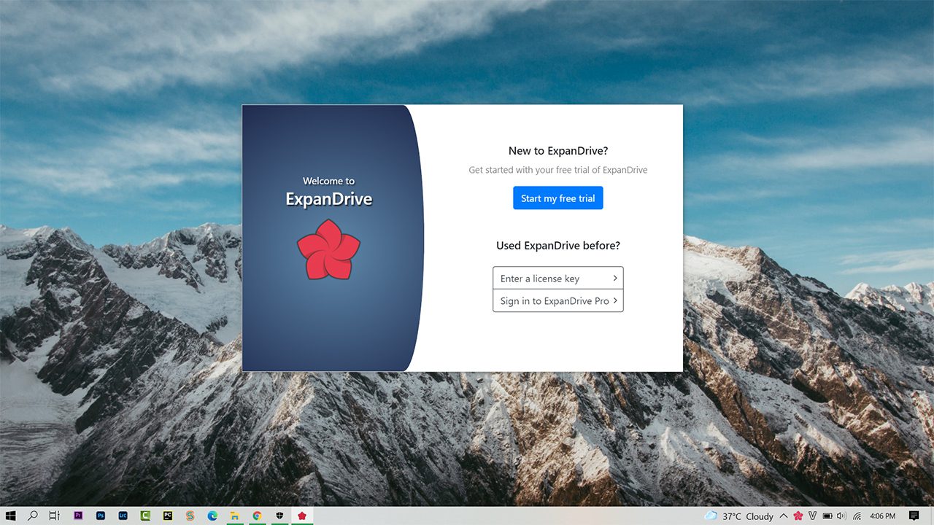Viewport: 934px width, 525px height.
Task: Open Task View on the taskbar
Action: [x=55, y=516]
